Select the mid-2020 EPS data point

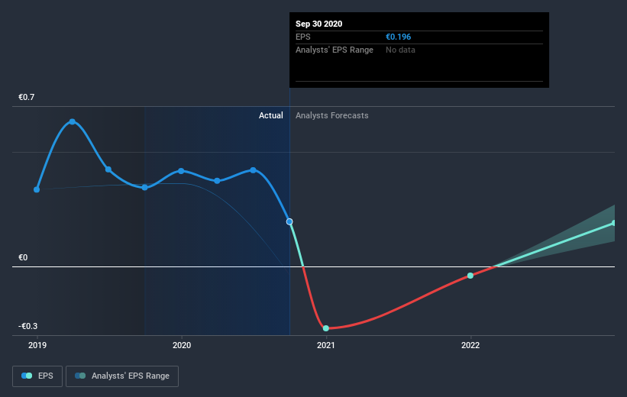tap(253, 170)
